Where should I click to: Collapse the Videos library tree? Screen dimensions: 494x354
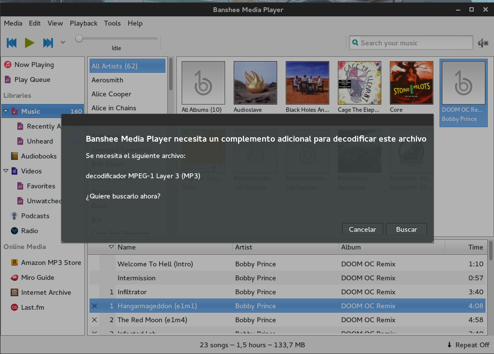pyautogui.click(x=6, y=171)
